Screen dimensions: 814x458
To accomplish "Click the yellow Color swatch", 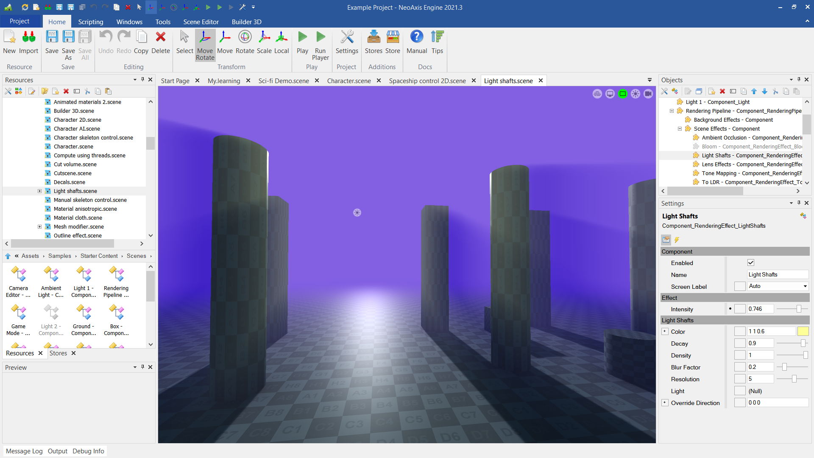I will click(803, 332).
